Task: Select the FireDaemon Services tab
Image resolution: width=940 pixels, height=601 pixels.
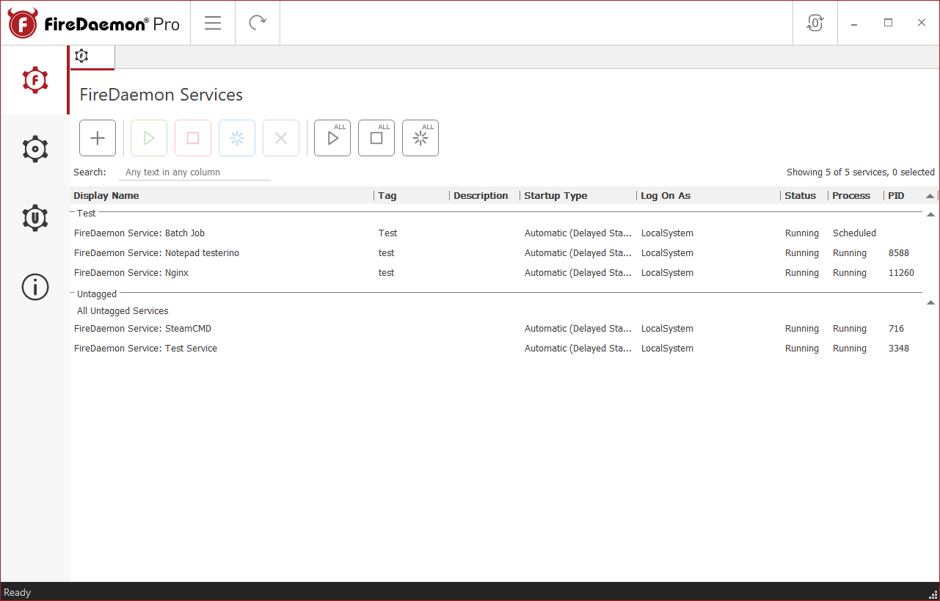Action: point(92,57)
